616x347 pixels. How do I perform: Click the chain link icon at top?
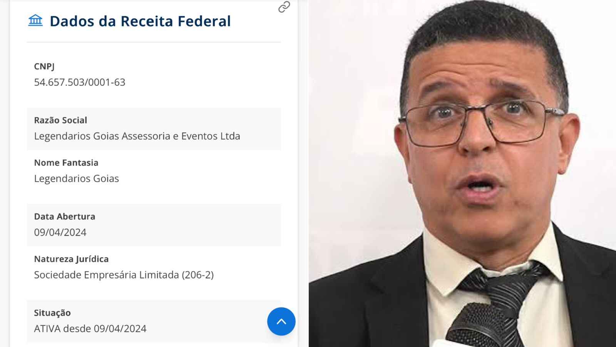point(284,7)
